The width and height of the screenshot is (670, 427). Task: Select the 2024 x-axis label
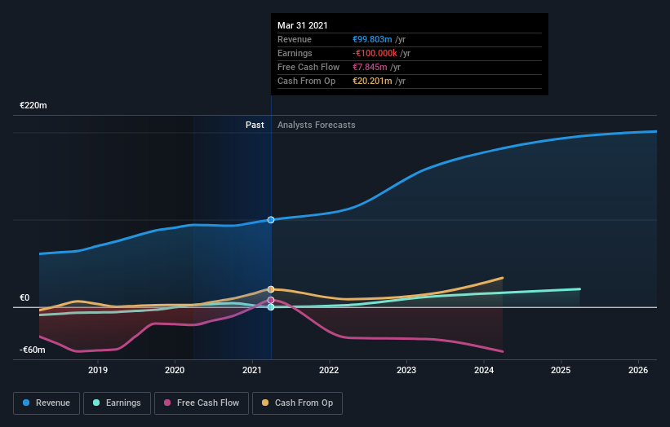pyautogui.click(x=484, y=370)
